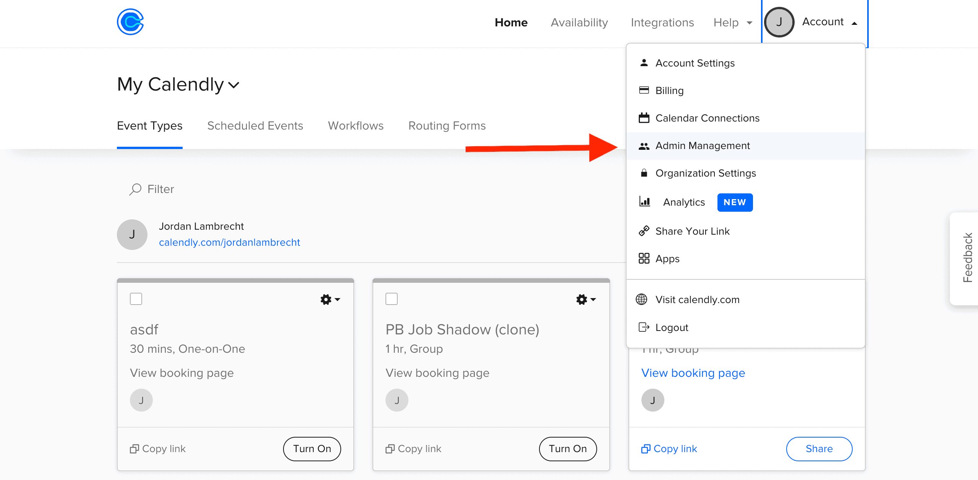Click View booking page on asdf card
The image size is (978, 480).
[182, 373]
